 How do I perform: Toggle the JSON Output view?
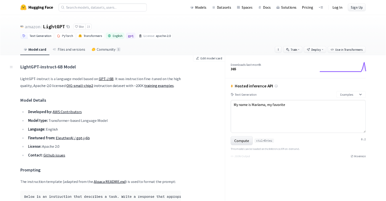pos(240,156)
